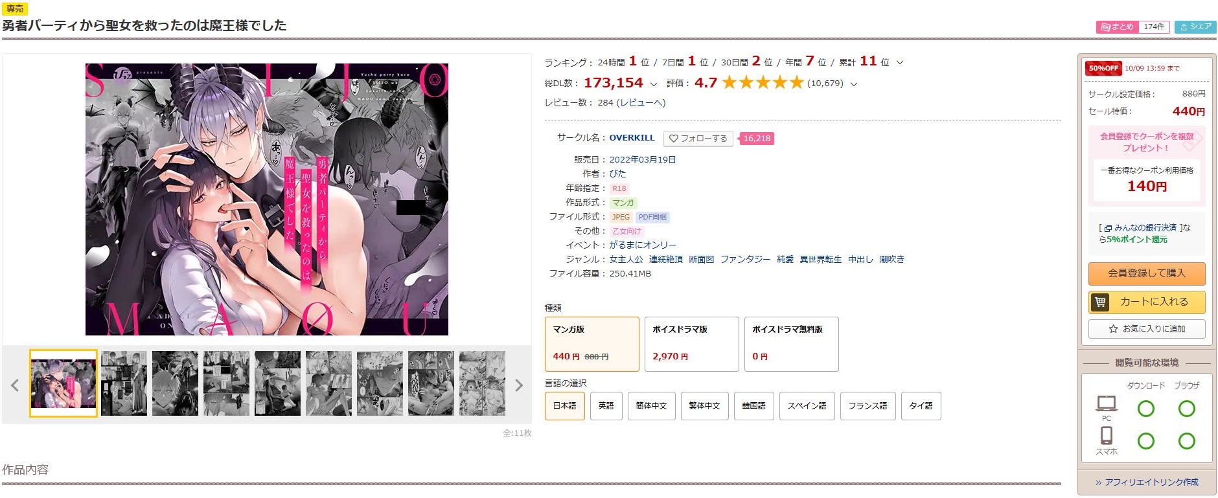Click the 会員登録して購入 button
This screenshot has height=498, width=1218.
click(x=1147, y=273)
